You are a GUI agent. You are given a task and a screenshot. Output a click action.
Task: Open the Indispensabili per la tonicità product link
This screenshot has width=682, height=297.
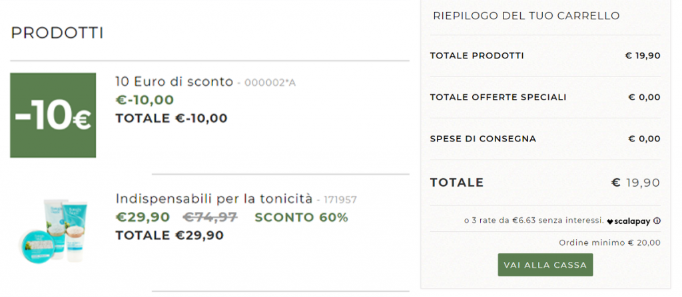coord(214,199)
